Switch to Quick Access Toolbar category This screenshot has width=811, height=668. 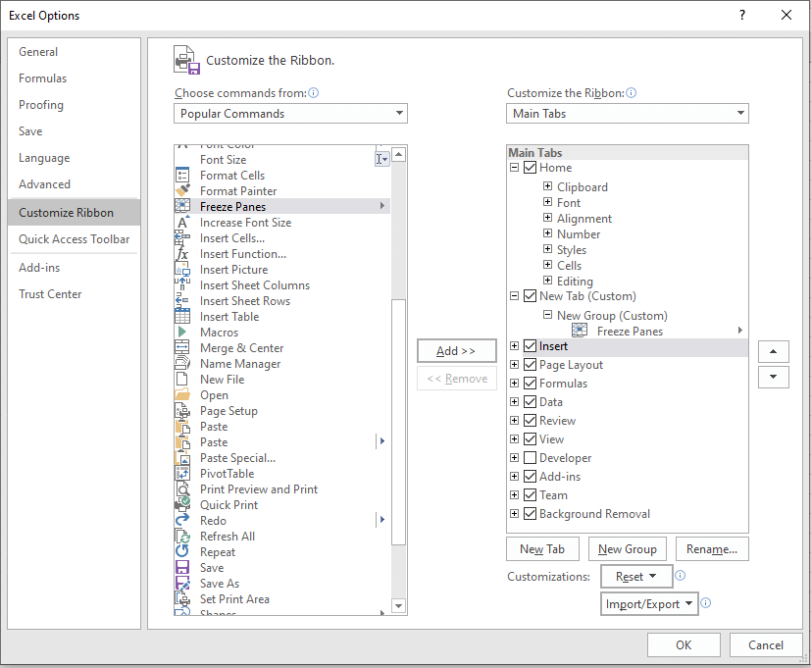(74, 239)
